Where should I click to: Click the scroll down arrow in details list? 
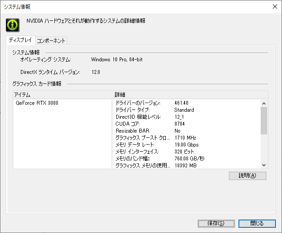pyautogui.click(x=264, y=165)
